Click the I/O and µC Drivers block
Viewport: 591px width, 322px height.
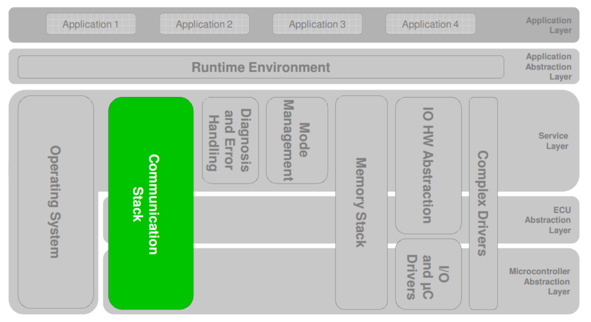[428, 274]
